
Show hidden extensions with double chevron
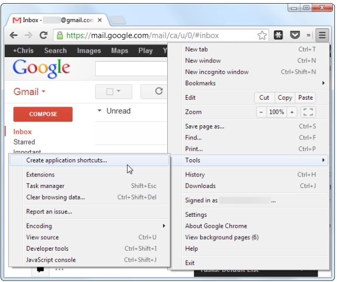click(x=309, y=35)
